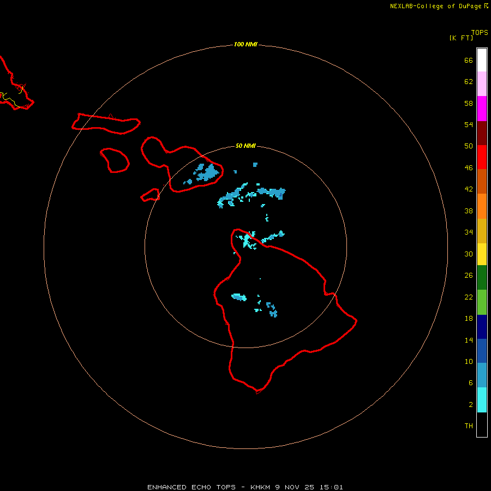Click the 38 value on the scale
Viewport: 491px width, 491px height.
469,211
